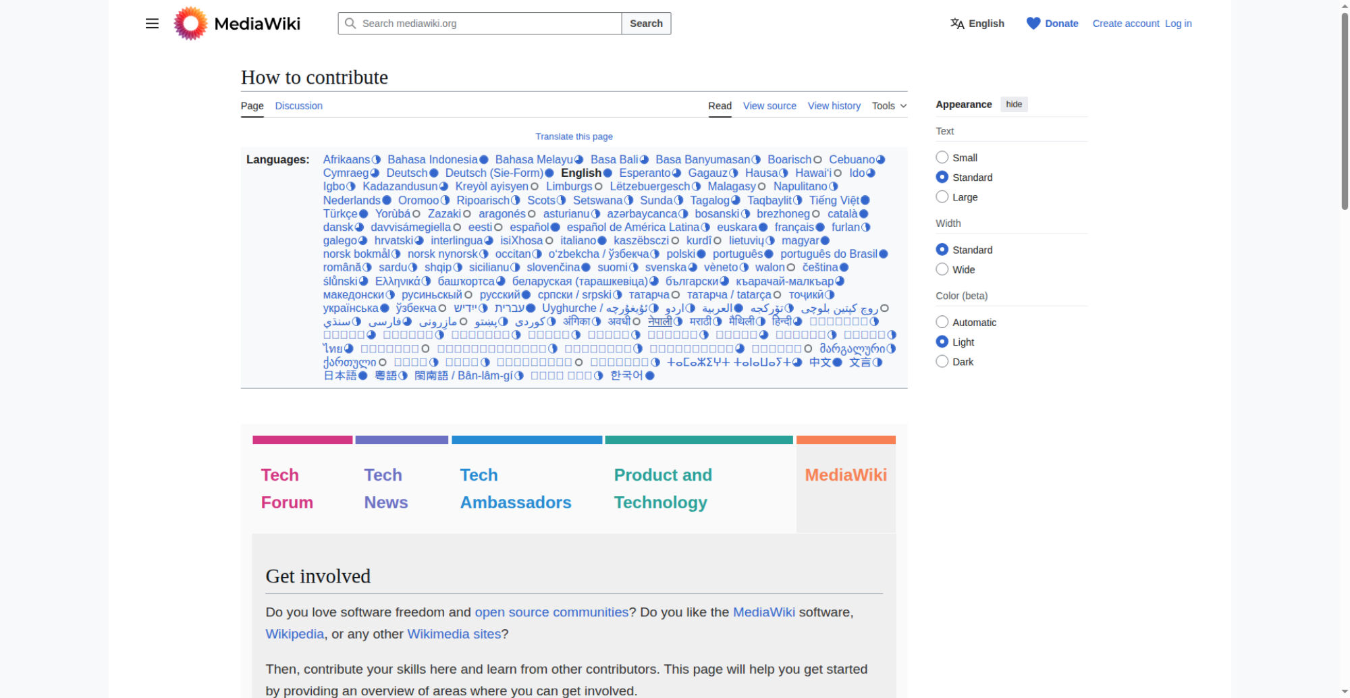Viewport: 1350px width, 698px height.
Task: Select Small text size
Action: coord(942,157)
